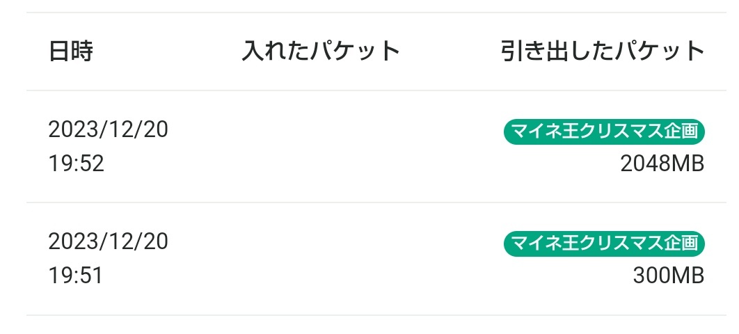Select the 2023/12/20 date above 19:51
The width and height of the screenshot is (739, 334).
[108, 241]
